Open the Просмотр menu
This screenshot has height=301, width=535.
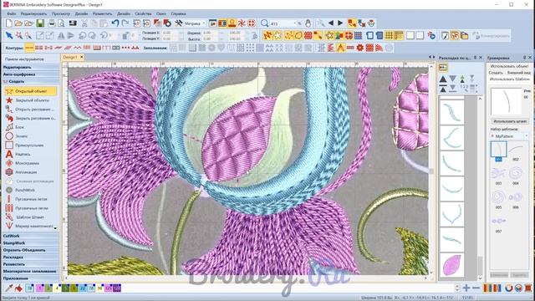61,13
